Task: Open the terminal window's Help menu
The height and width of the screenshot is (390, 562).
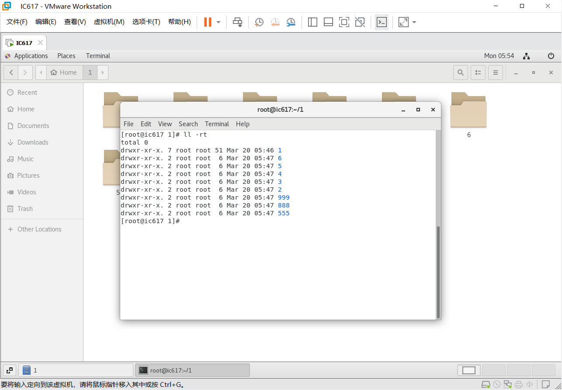Action: pos(243,124)
